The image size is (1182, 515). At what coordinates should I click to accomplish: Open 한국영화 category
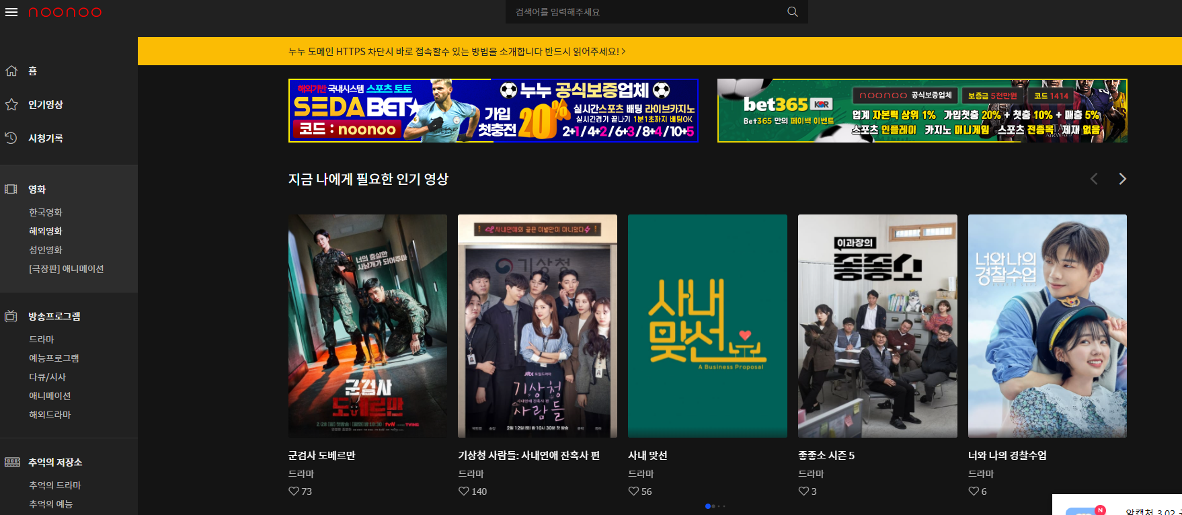46,212
